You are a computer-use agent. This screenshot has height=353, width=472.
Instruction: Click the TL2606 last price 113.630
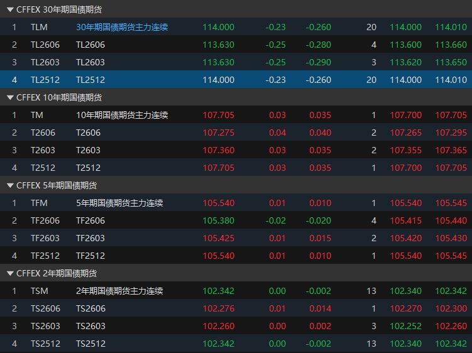coord(218,45)
